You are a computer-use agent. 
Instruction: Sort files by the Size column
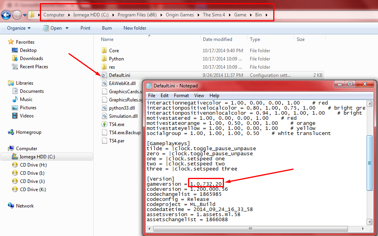300,39
